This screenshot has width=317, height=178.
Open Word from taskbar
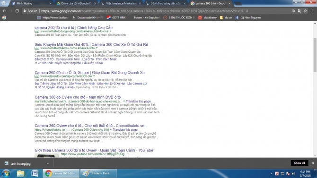(35, 174)
